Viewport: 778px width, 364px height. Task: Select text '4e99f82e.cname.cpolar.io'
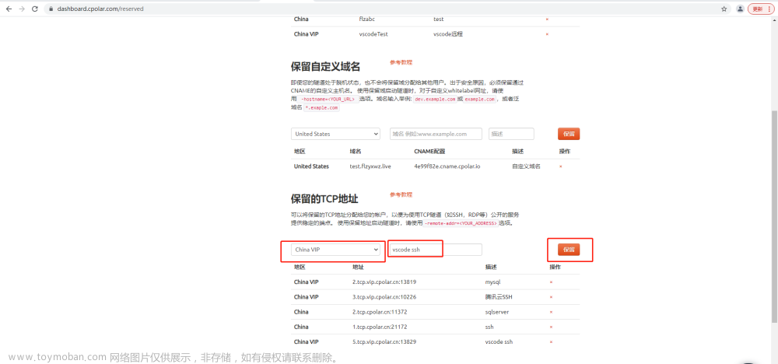pos(447,166)
